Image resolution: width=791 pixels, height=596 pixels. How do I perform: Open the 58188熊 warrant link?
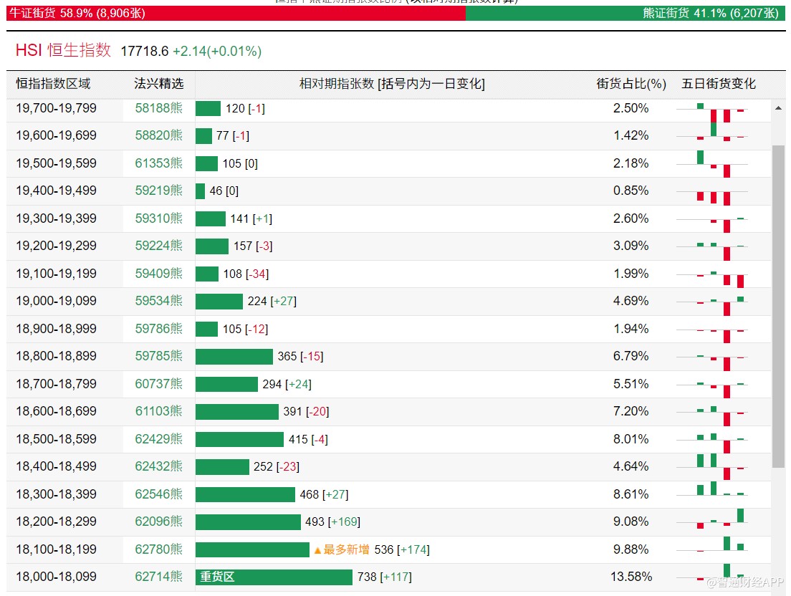158,108
